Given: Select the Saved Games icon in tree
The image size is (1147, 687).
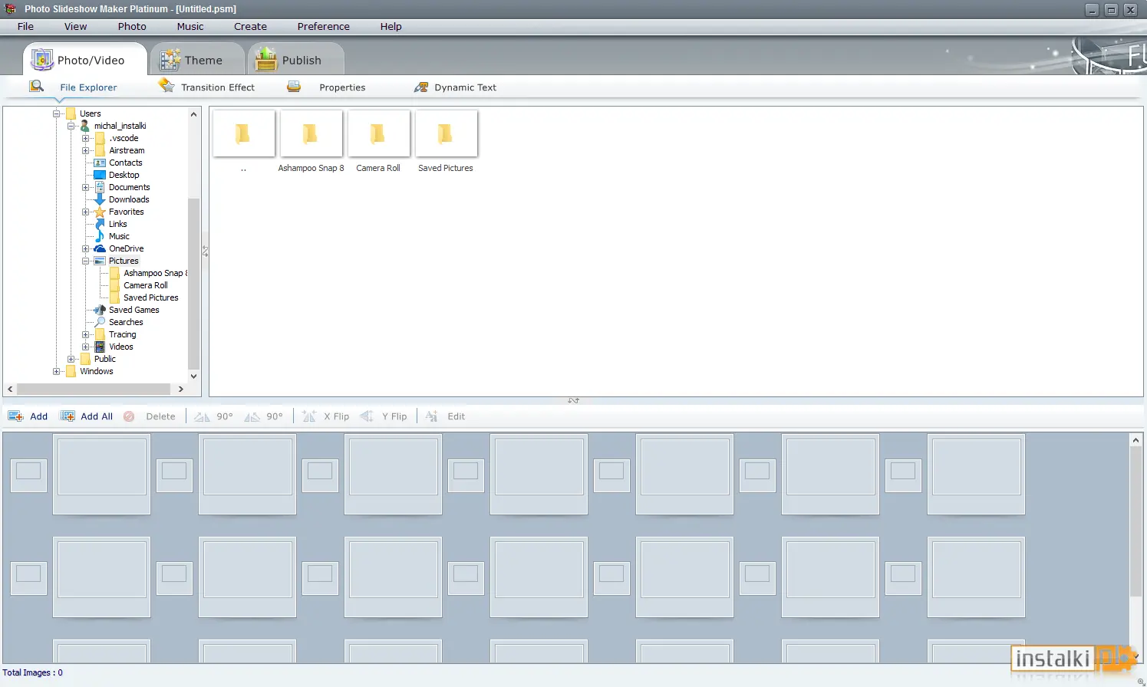Looking at the screenshot, I should coord(100,310).
